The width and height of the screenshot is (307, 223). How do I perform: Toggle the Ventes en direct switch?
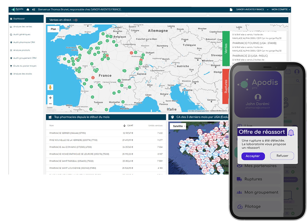tap(75, 20)
